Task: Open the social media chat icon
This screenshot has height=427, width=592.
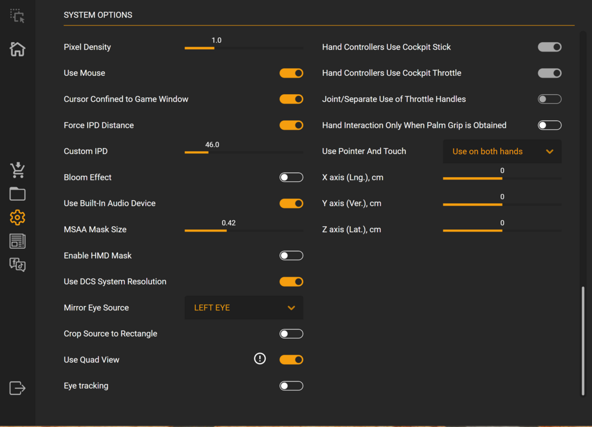Action: pyautogui.click(x=18, y=265)
